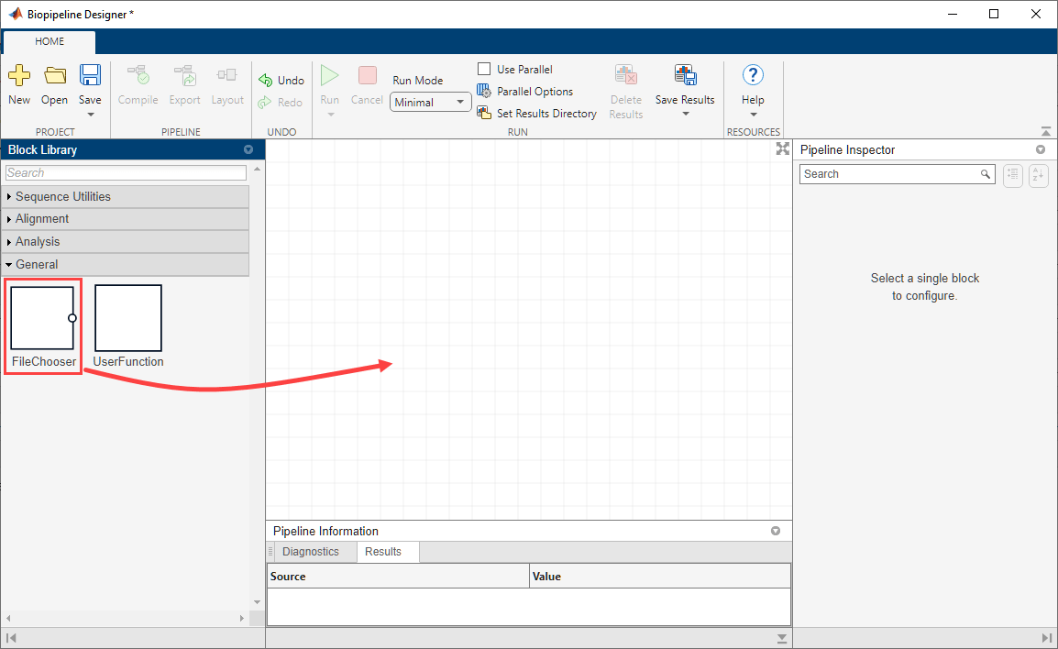Click the group-by-category icon in Pipeline Inspector
1058x649 pixels.
1013,175
